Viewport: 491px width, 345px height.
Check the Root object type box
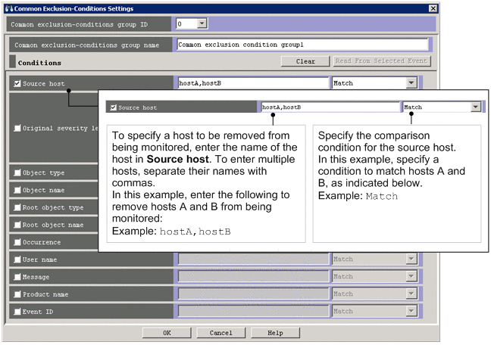[x=17, y=207]
